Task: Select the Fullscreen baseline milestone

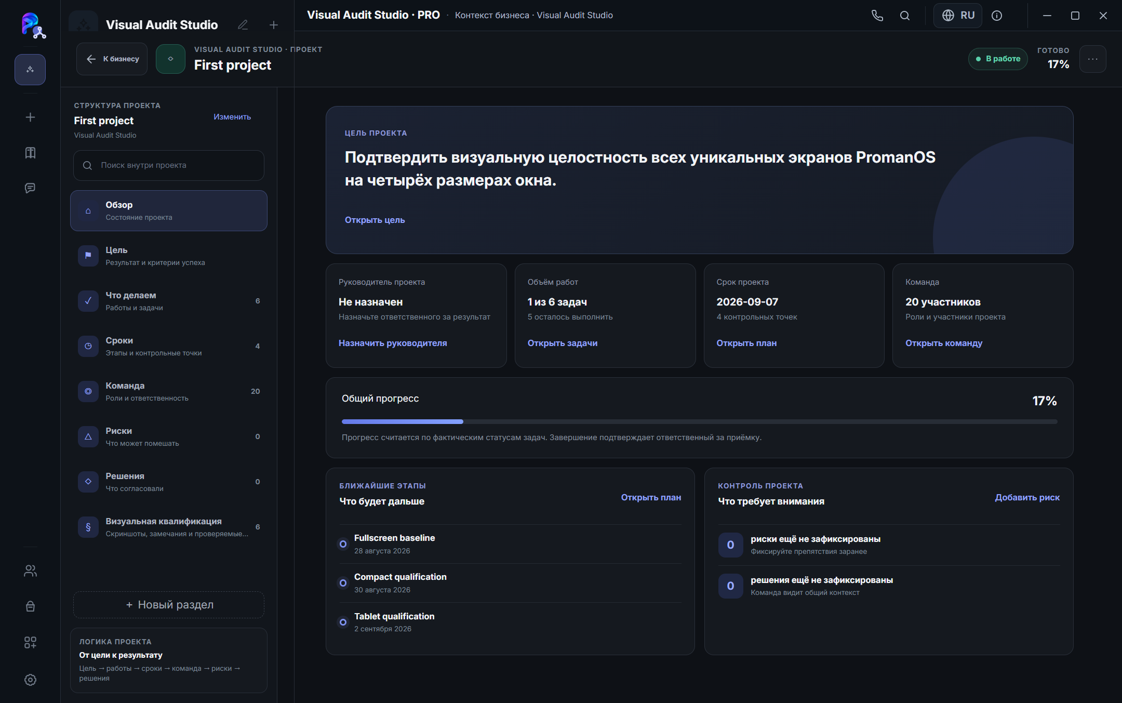Action: (x=510, y=544)
